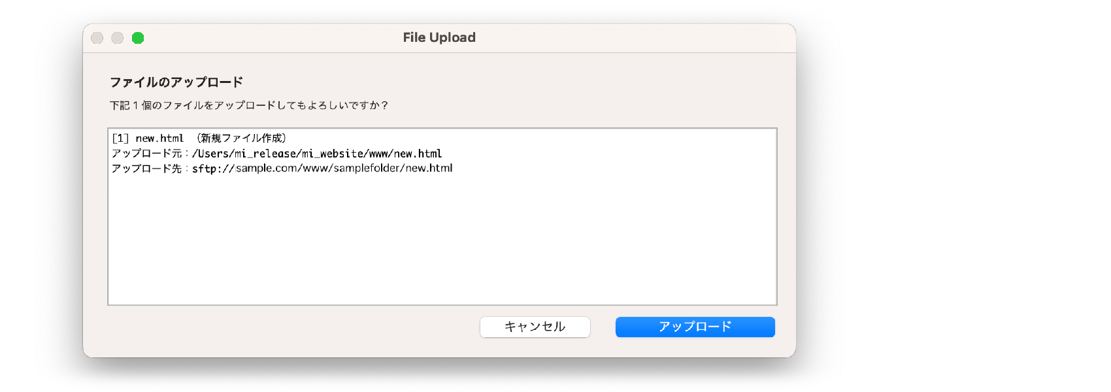Click the grey close window button
Viewport: 1111px width, 392px height.
pos(97,38)
